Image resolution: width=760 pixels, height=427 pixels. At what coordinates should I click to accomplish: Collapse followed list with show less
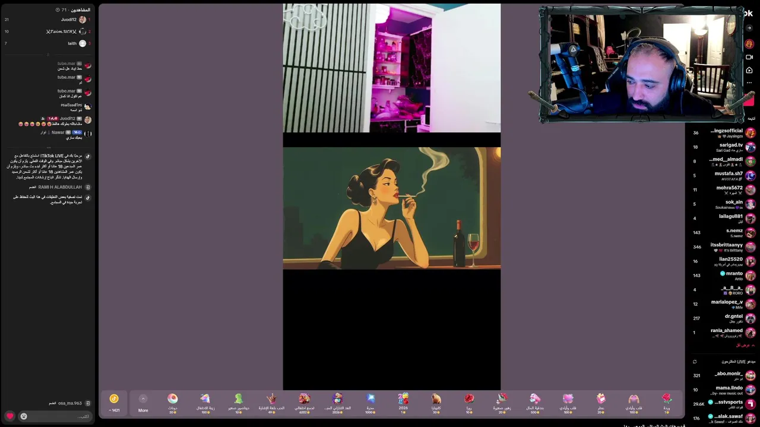[x=745, y=345]
